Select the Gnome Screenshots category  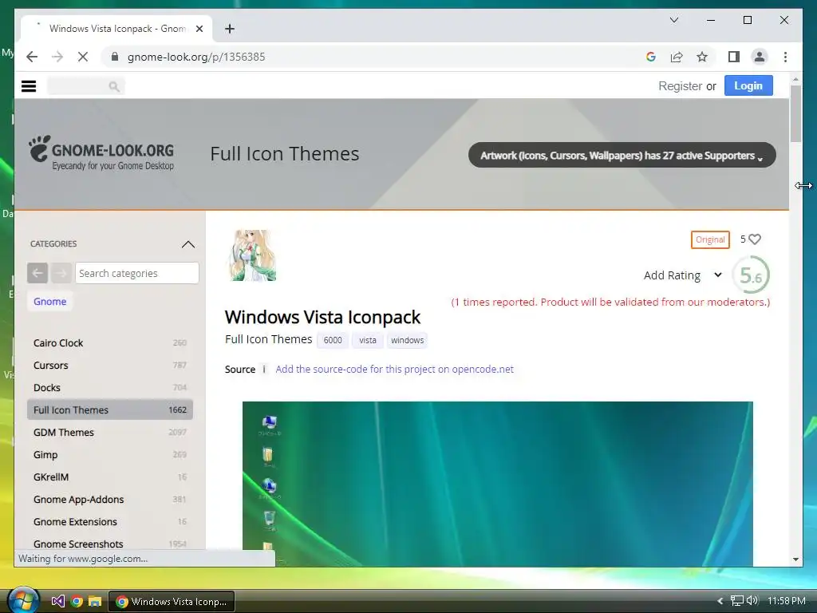pyautogui.click(x=110, y=544)
